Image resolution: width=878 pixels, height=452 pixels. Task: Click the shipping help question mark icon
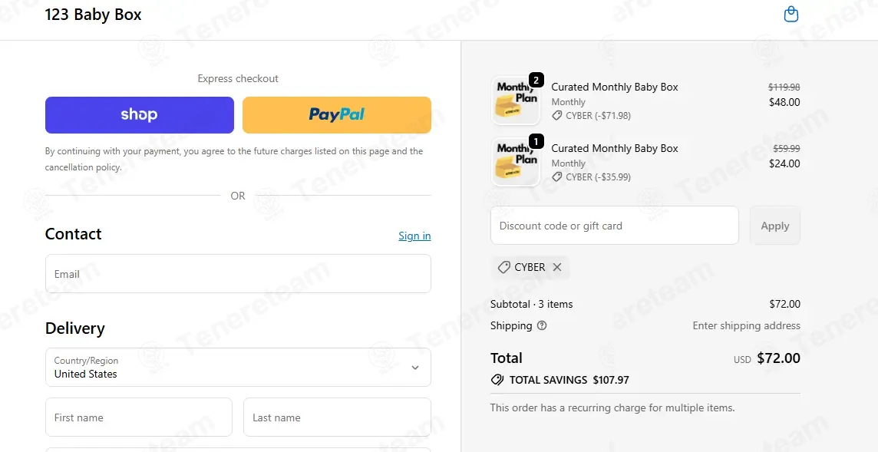click(x=542, y=325)
